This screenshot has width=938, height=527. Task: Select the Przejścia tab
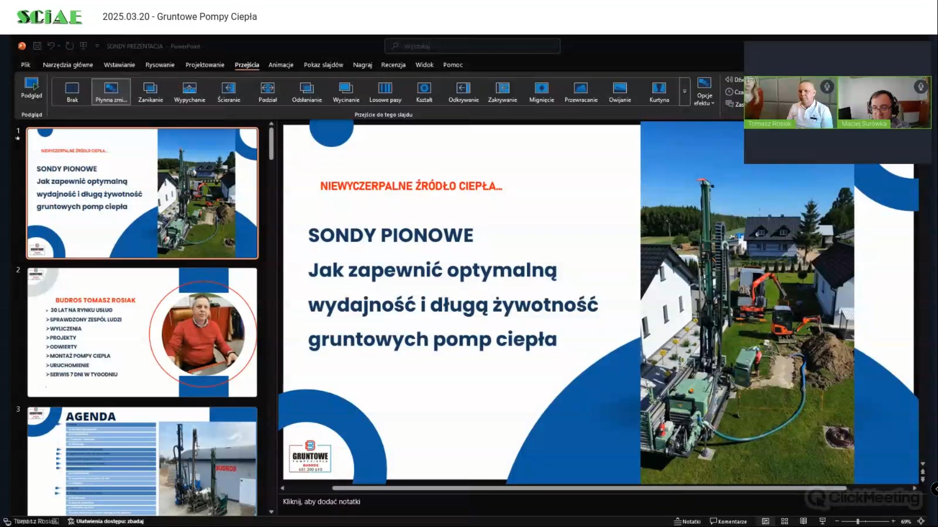tap(247, 65)
